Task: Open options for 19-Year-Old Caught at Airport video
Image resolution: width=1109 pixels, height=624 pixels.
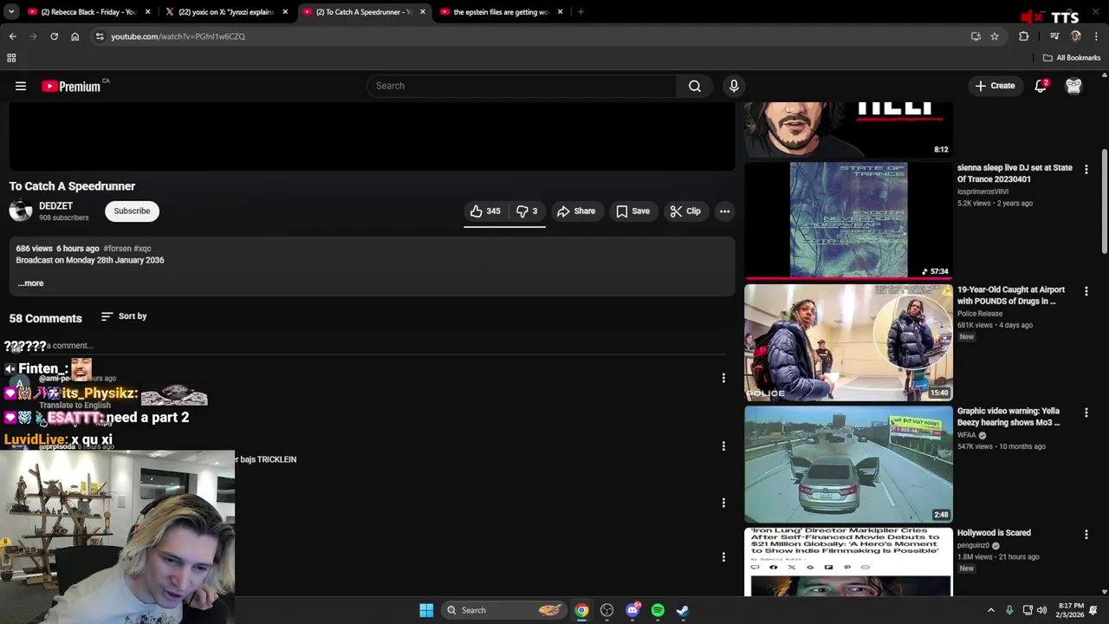Action: (x=1086, y=291)
